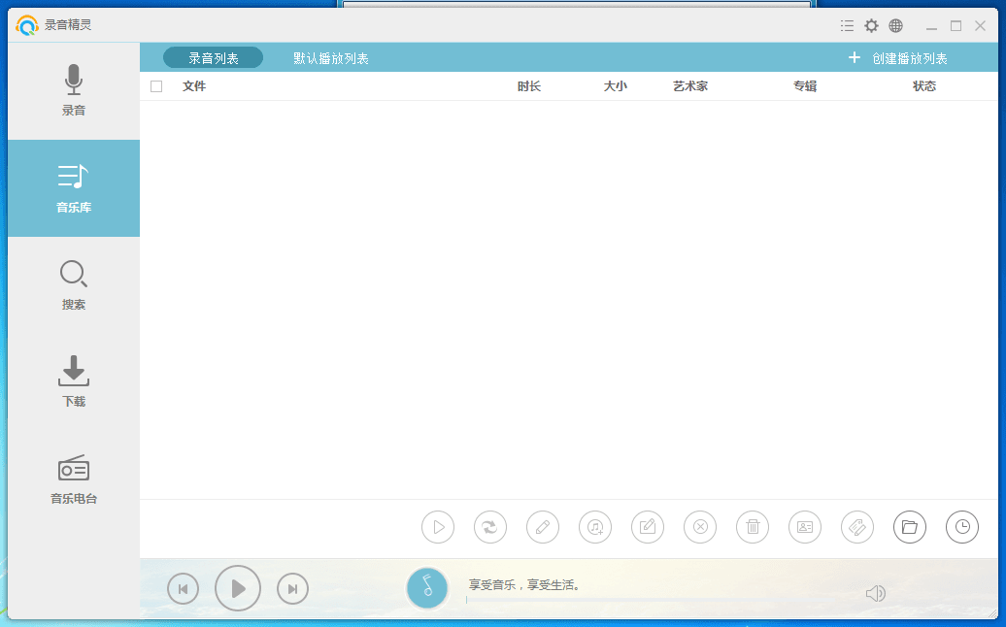
Task: Click the clock schedule toolbar icon
Action: coord(962,527)
